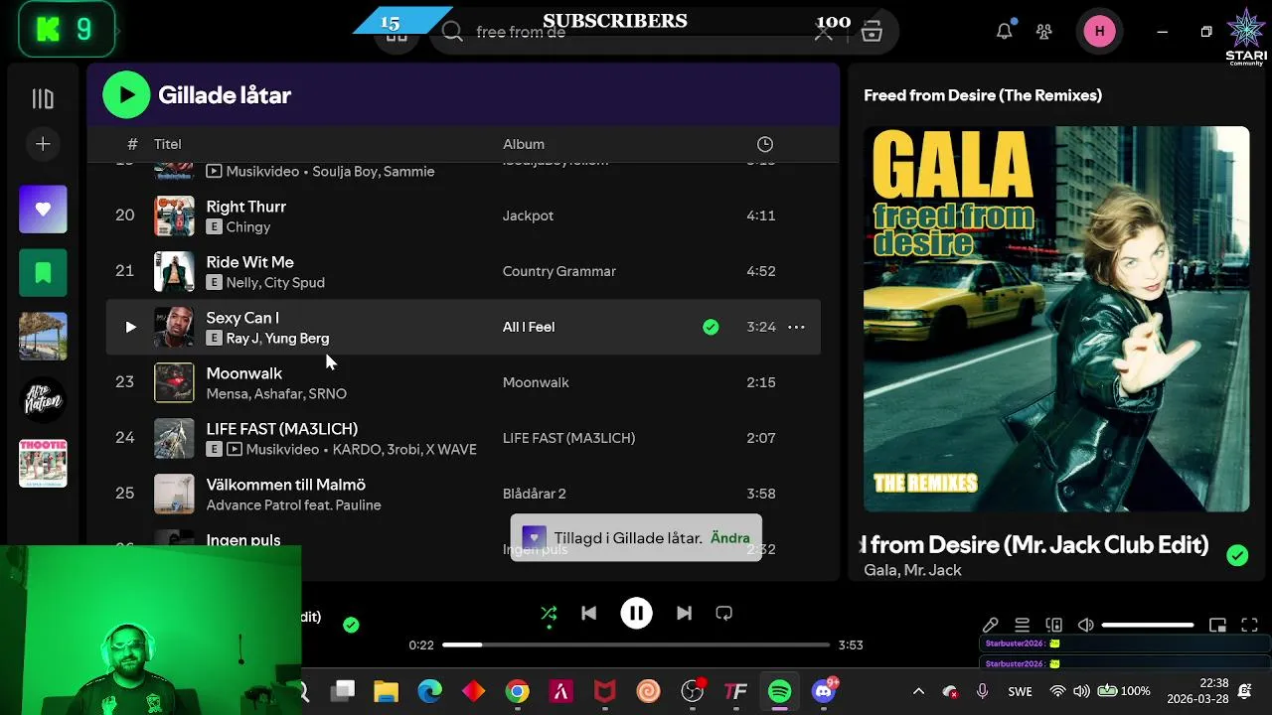This screenshot has width=1272, height=715.
Task: Toggle repeat mode
Action: 723,614
